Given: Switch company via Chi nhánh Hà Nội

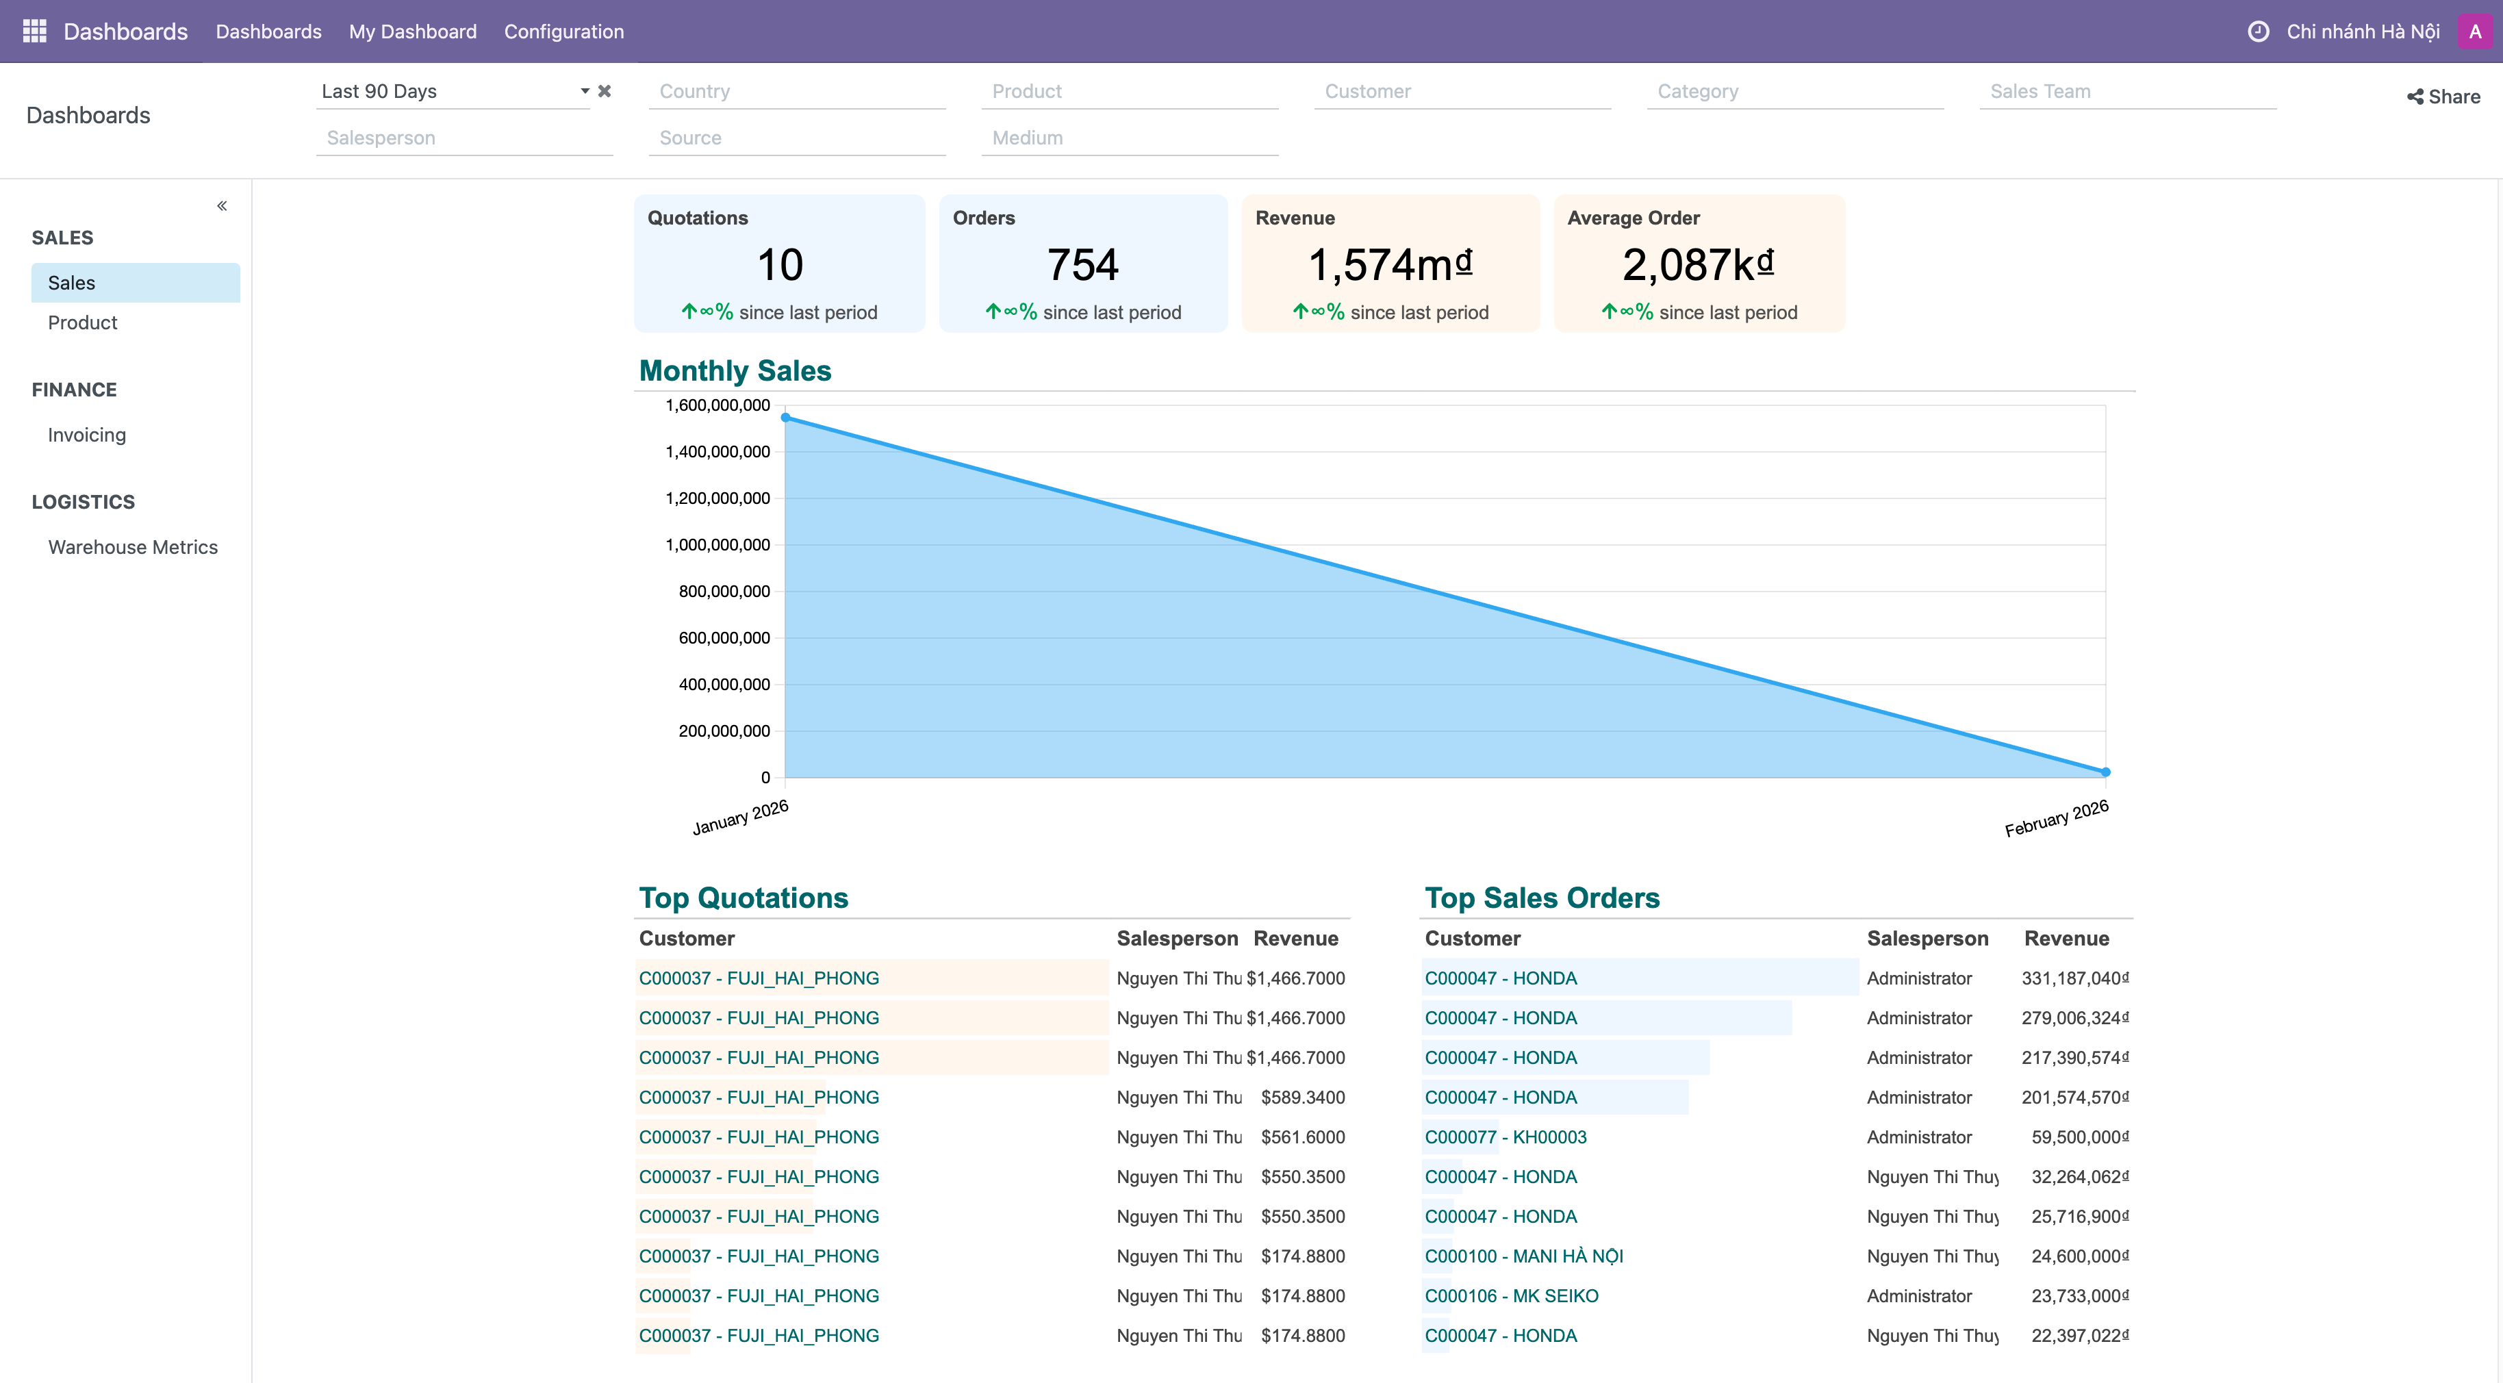Looking at the screenshot, I should coord(2362,31).
